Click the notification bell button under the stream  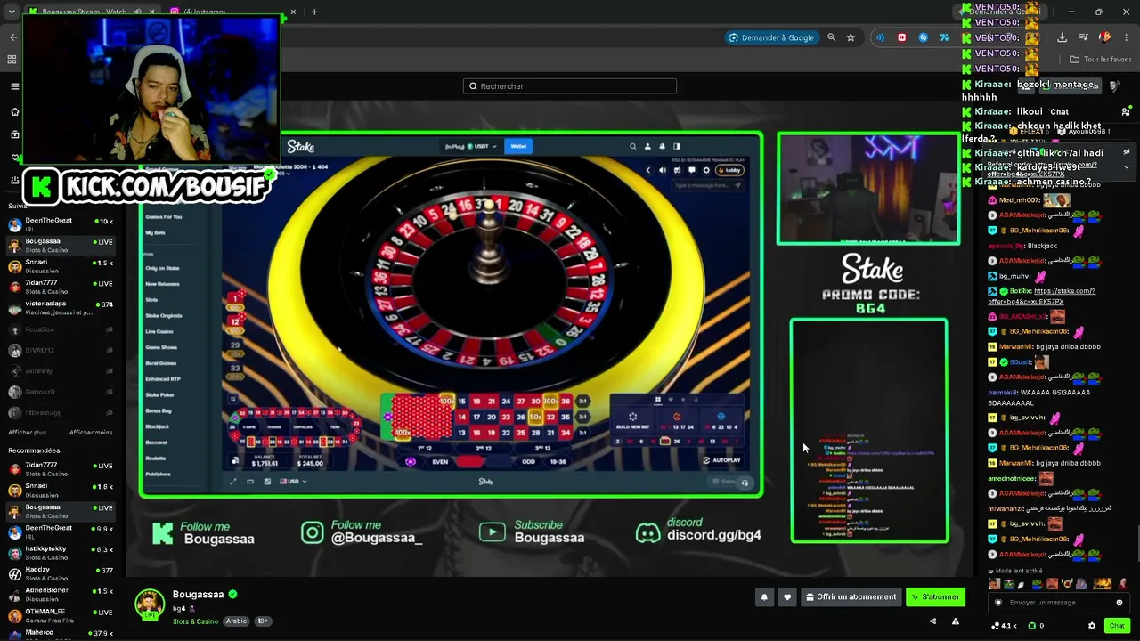click(764, 597)
